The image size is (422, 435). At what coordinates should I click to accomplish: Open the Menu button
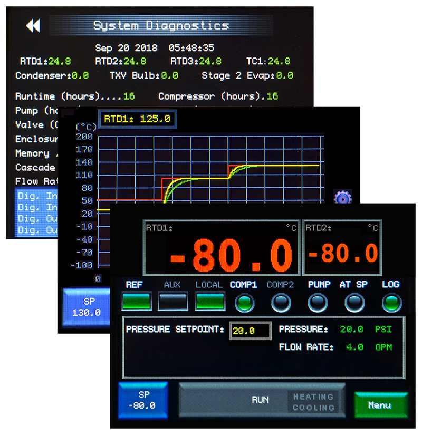click(381, 404)
